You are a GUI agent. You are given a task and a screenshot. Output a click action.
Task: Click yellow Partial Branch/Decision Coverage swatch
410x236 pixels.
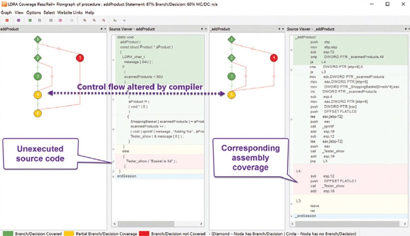(x=69, y=233)
